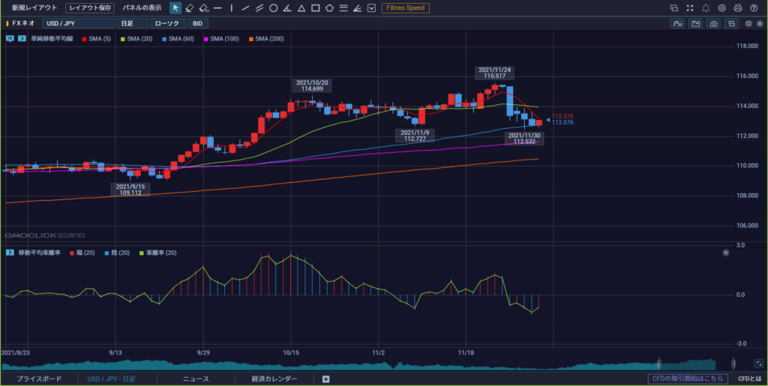768x386 pixels.
Task: Collapse the 単純移動平均線 legend arrow
Action: [22, 38]
